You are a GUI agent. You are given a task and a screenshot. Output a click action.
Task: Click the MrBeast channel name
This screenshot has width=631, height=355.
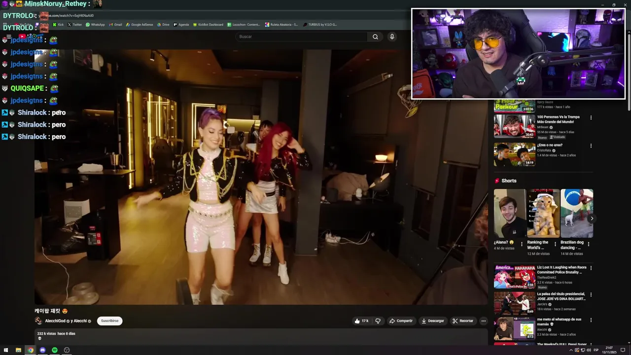[x=543, y=127]
